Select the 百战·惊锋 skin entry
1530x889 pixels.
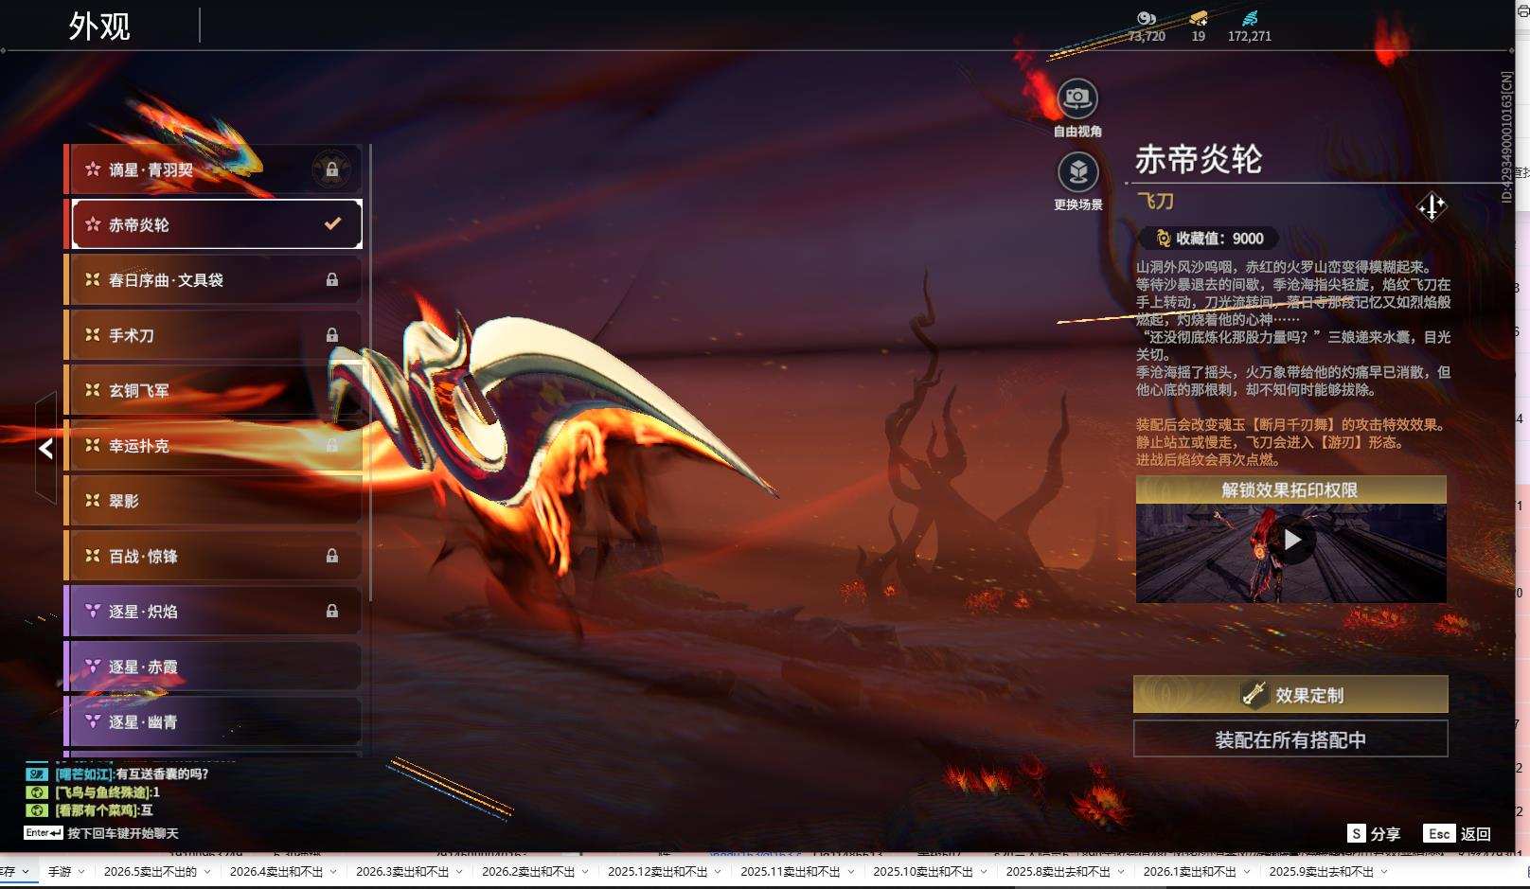(214, 557)
